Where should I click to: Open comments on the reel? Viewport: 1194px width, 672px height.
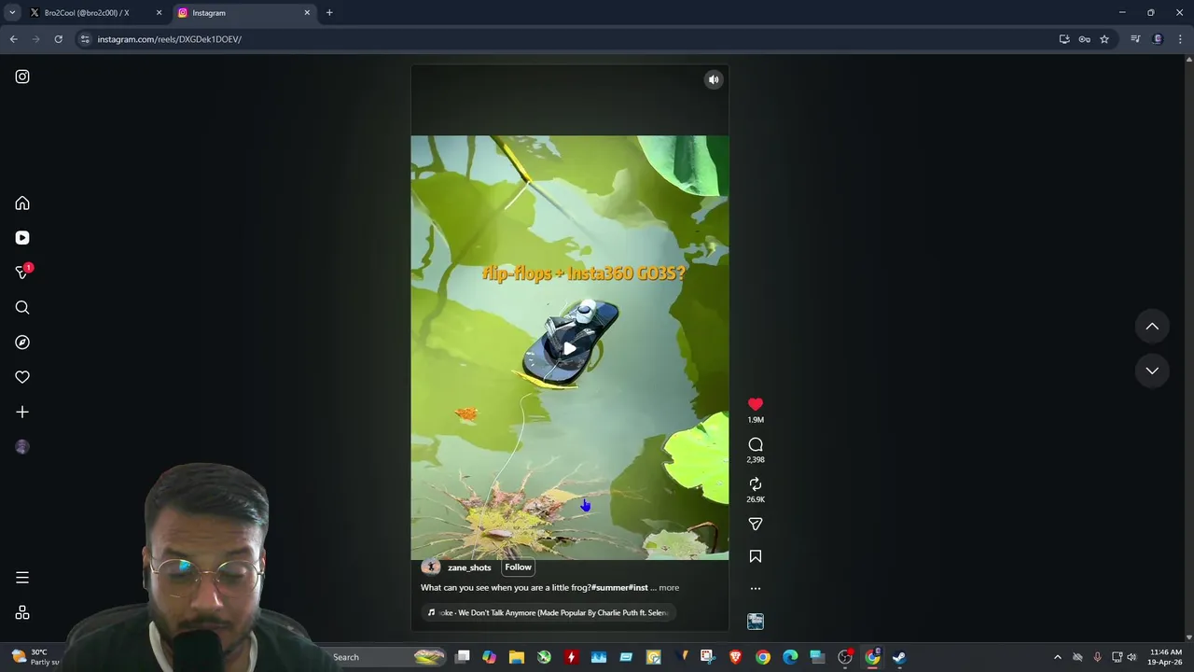(x=756, y=445)
